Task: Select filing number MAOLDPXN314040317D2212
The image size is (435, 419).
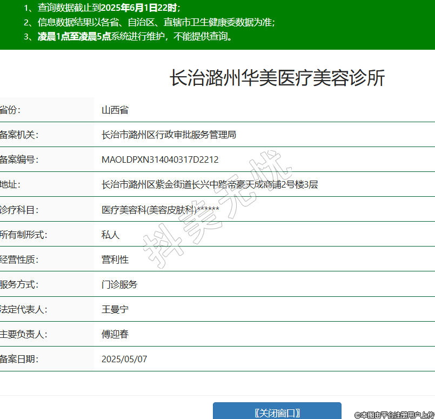Action: coord(160,159)
